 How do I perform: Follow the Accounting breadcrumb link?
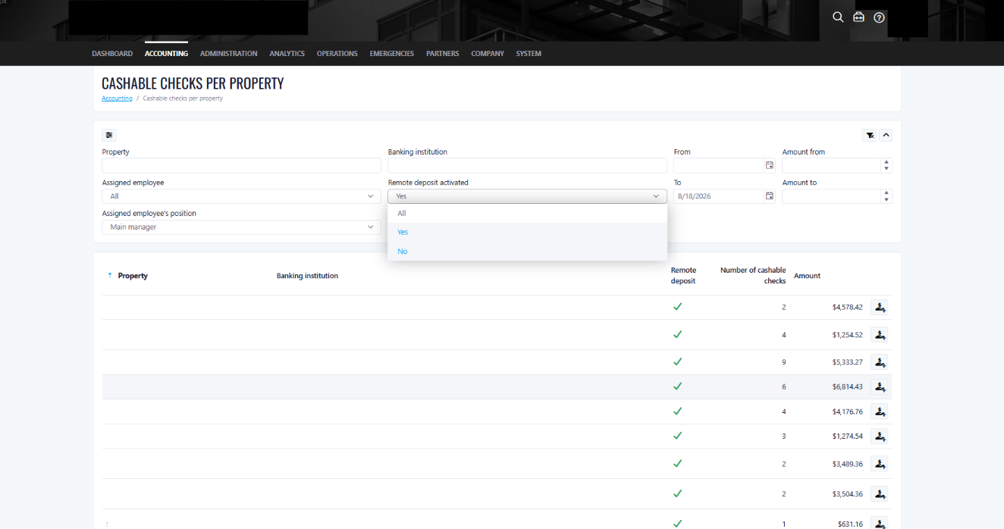(x=117, y=99)
